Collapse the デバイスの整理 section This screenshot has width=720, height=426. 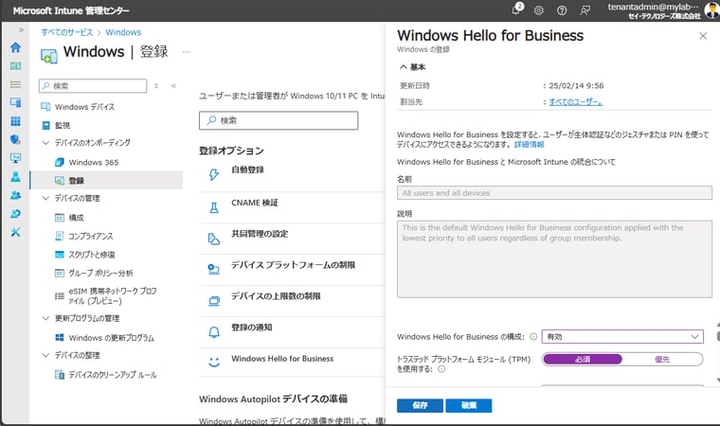(45, 355)
